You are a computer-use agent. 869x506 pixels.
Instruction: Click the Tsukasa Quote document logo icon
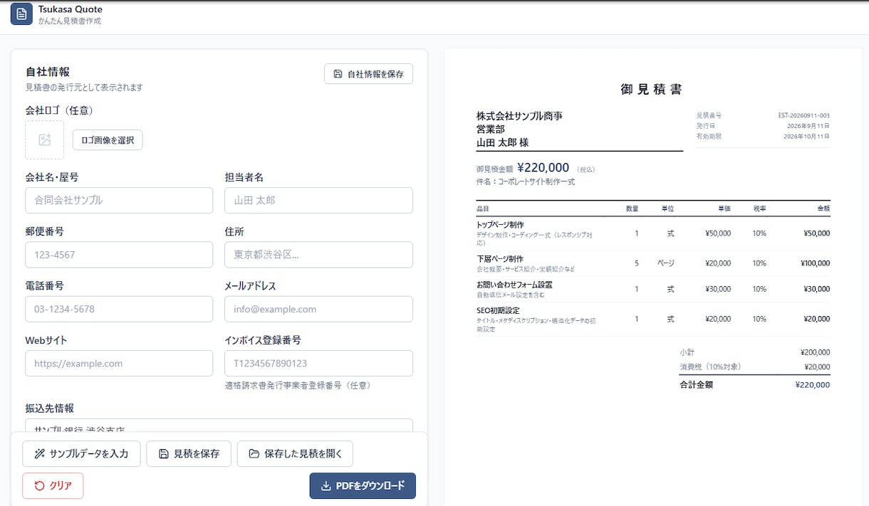(x=21, y=14)
